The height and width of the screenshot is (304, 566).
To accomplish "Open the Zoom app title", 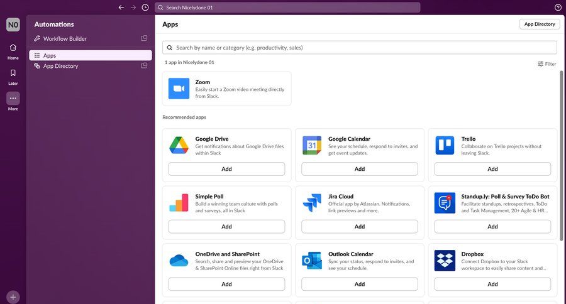I will [203, 82].
